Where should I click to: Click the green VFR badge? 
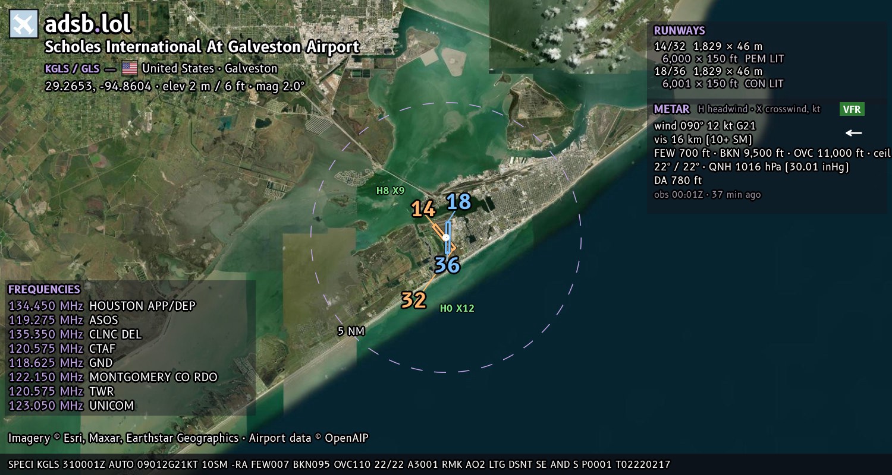click(x=852, y=109)
